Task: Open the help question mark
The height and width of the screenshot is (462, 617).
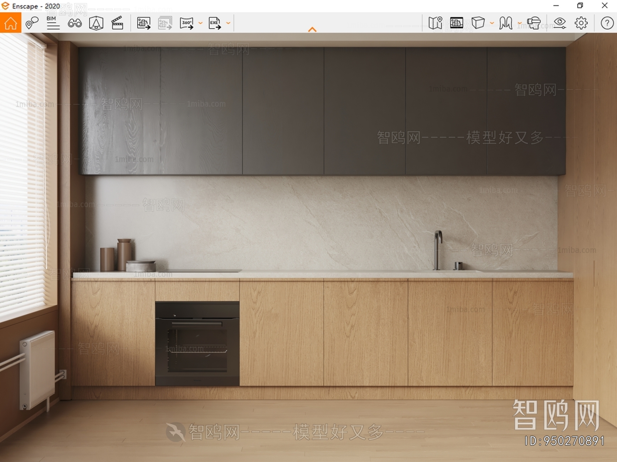Action: coord(607,23)
